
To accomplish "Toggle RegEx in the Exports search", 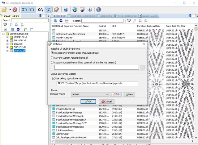I will pos(129,21).
